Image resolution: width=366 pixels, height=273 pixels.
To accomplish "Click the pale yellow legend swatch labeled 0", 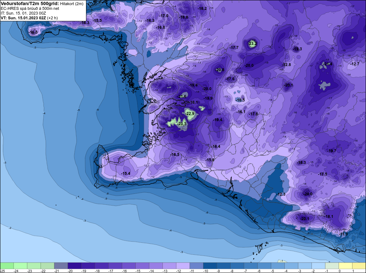I will [x=346, y=266].
